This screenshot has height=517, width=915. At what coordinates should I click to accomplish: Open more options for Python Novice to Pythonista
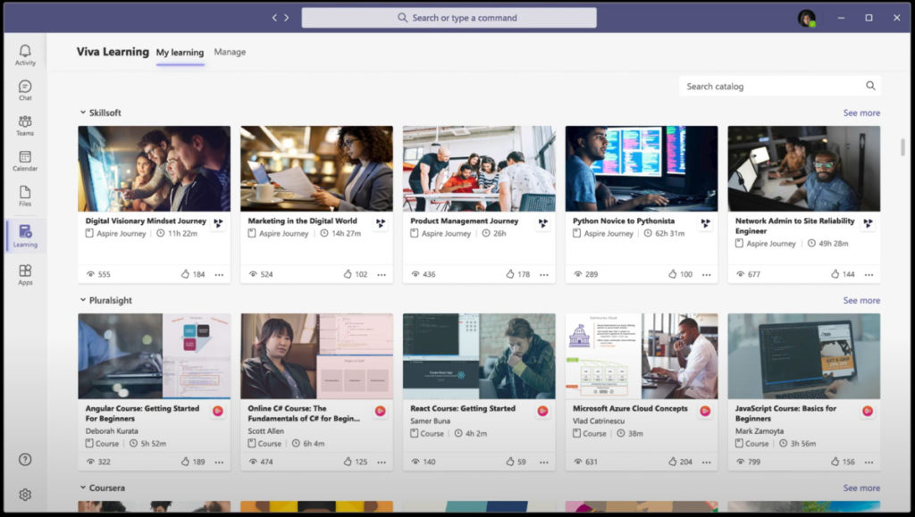[706, 274]
